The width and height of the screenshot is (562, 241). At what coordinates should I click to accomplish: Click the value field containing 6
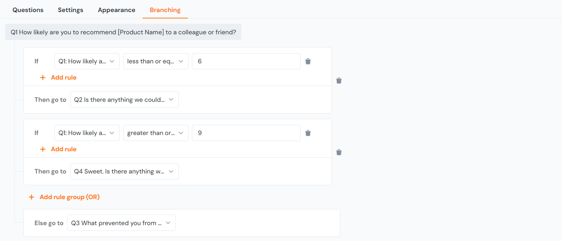tap(246, 61)
